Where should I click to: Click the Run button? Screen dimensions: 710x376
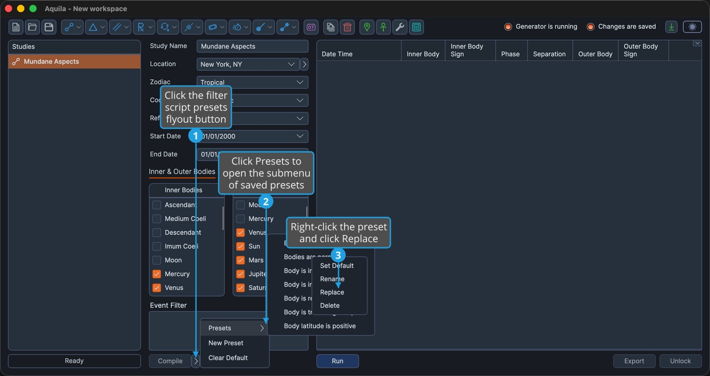(x=338, y=361)
